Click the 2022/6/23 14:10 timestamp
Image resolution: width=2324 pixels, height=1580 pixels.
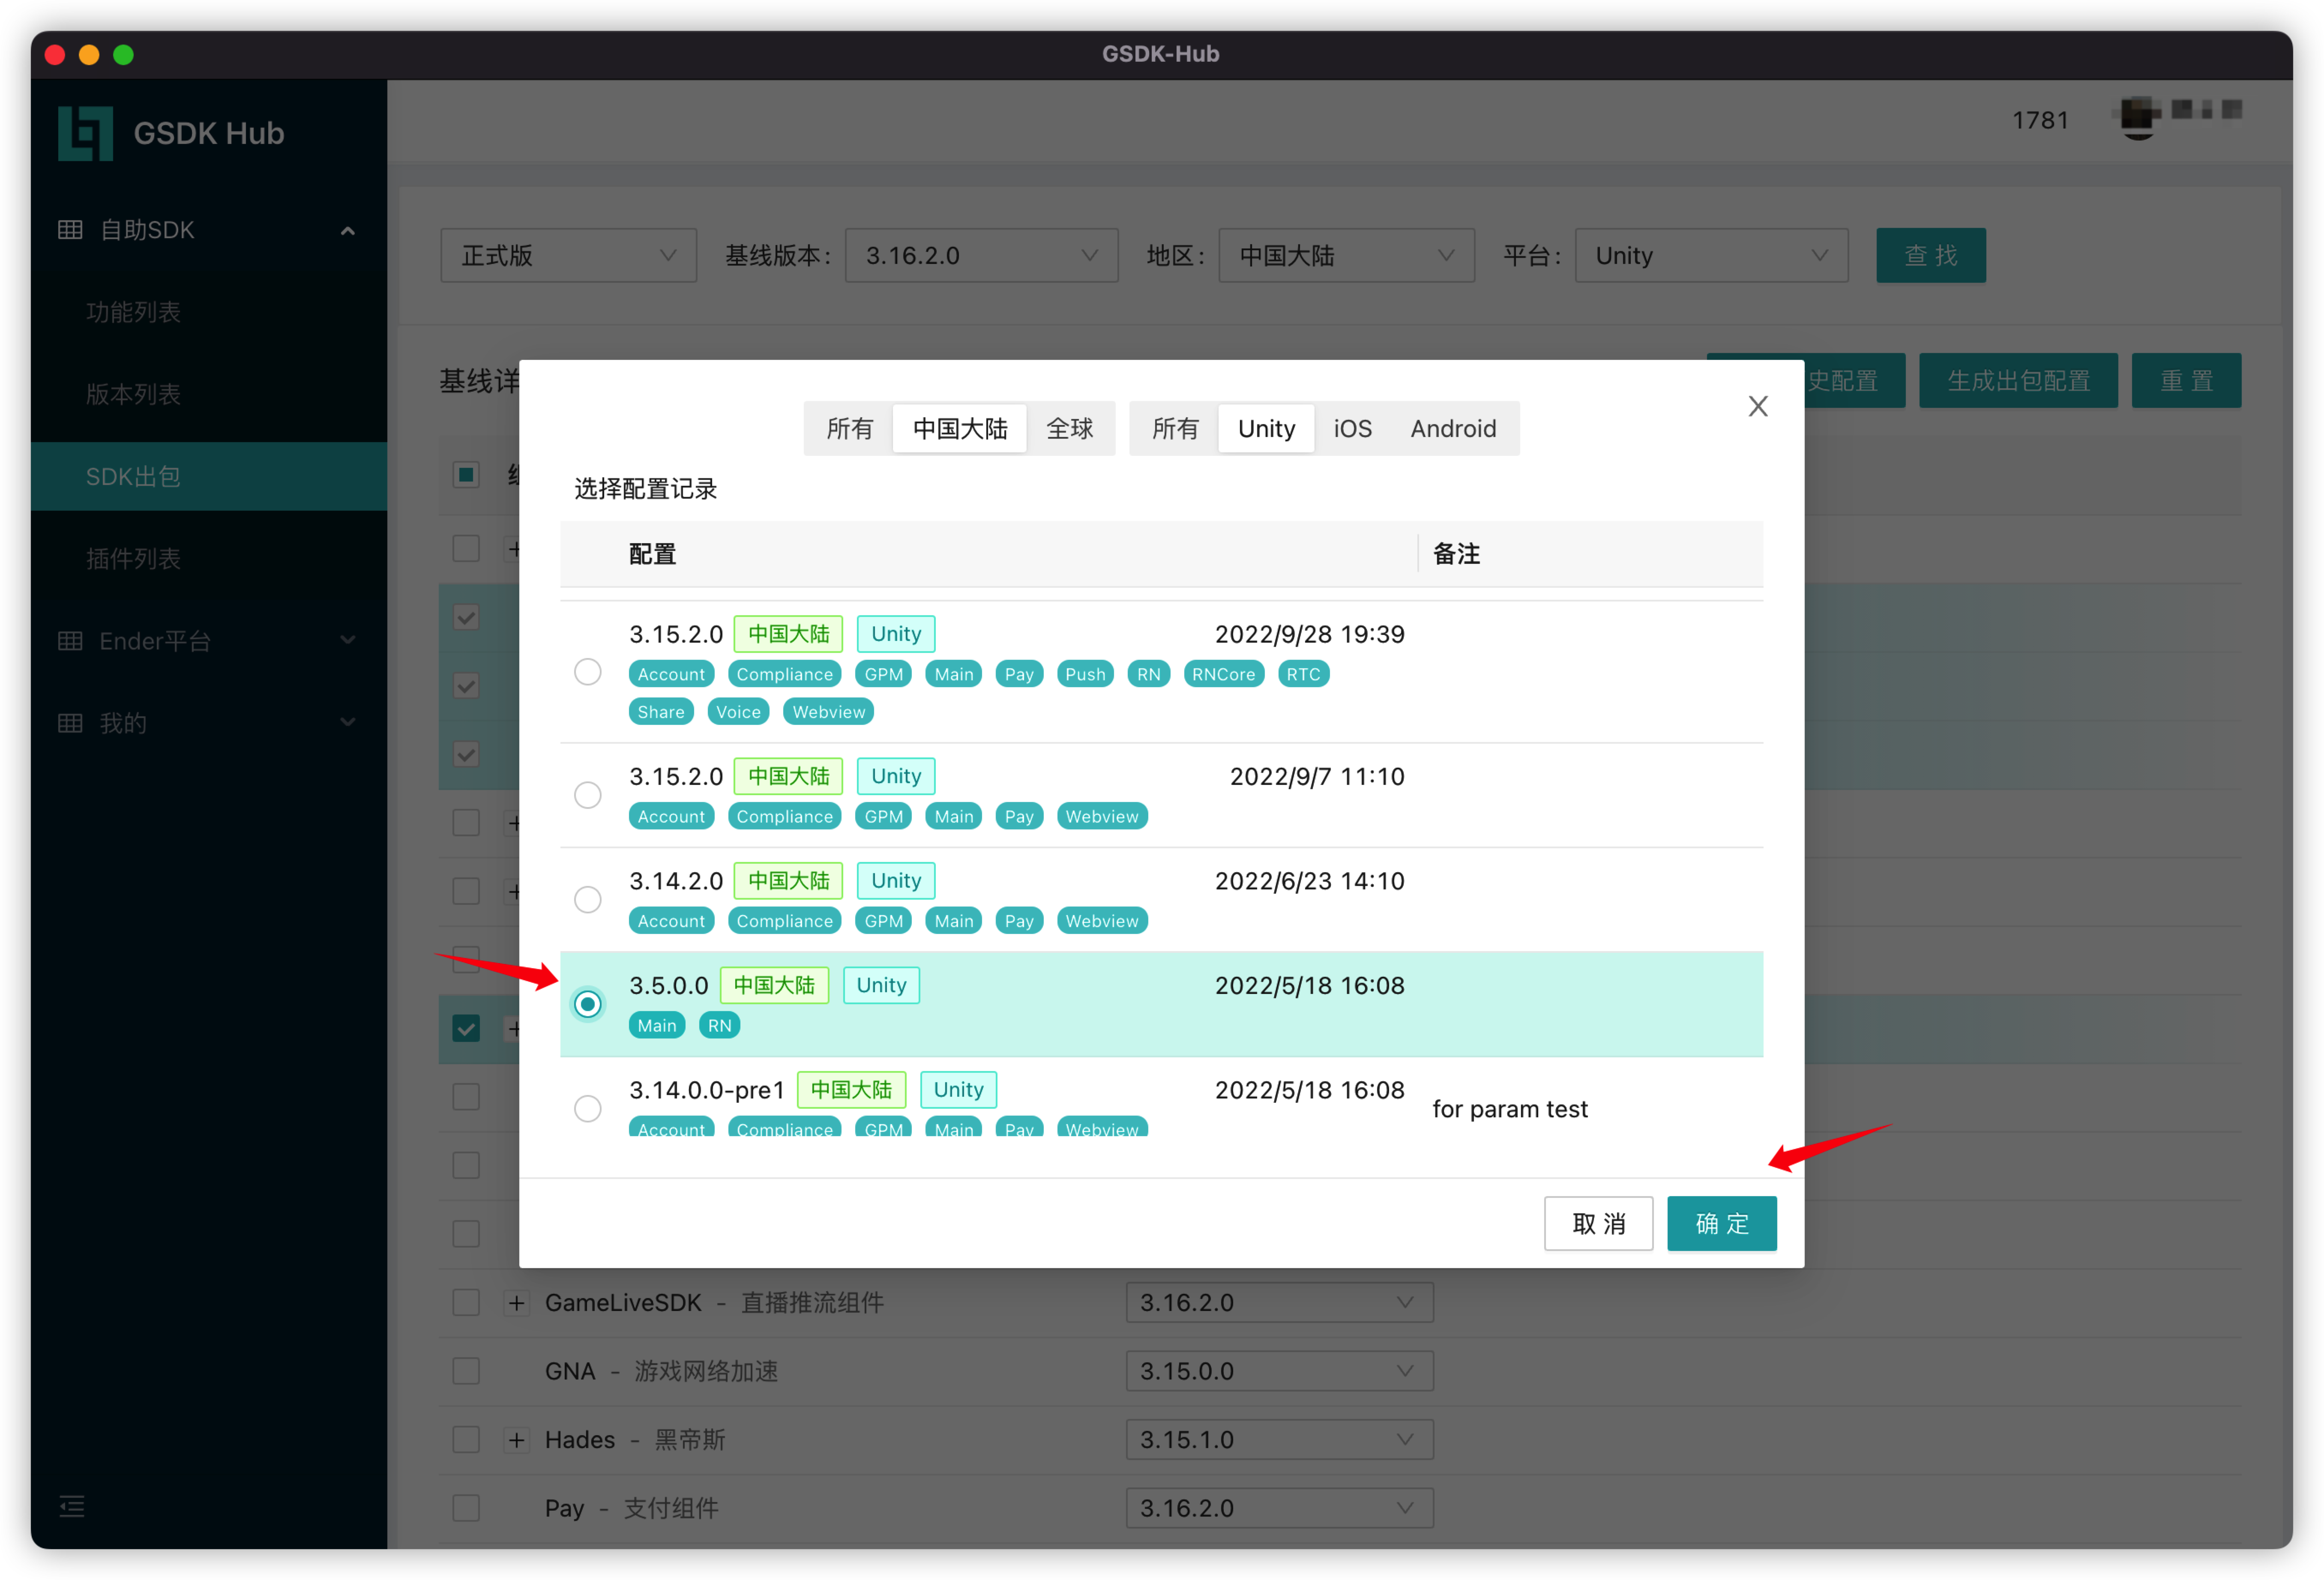(x=1309, y=881)
